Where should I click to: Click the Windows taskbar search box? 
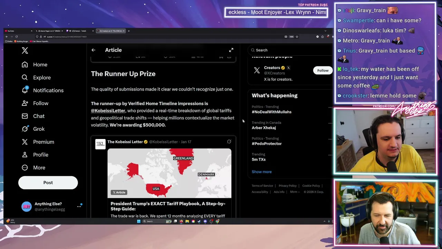(x=156, y=221)
